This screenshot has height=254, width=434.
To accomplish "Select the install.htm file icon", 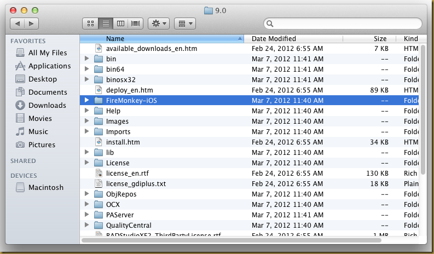I will pyautogui.click(x=99, y=142).
